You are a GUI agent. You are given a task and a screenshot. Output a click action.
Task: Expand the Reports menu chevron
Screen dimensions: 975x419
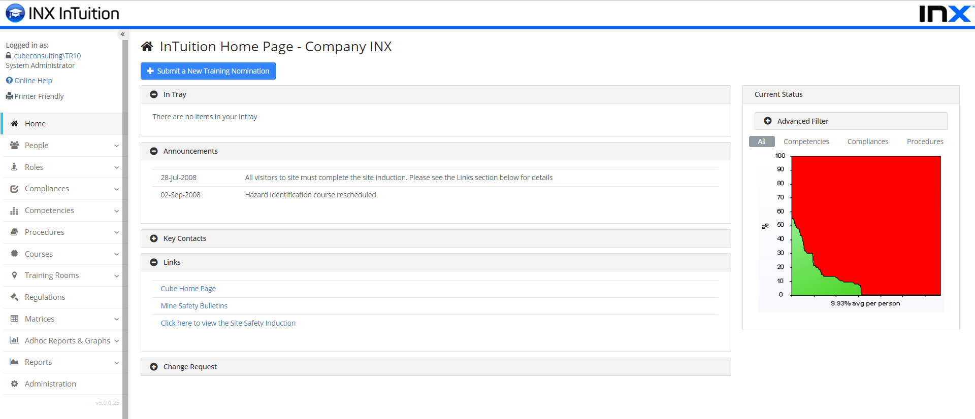pos(117,363)
